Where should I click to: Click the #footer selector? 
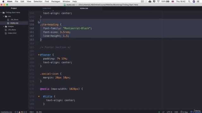[x=45, y=55]
